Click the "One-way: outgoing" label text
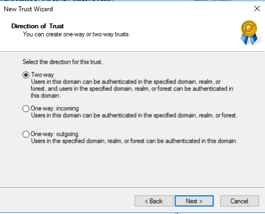The height and width of the screenshot is (214, 265). pyautogui.click(x=55, y=134)
